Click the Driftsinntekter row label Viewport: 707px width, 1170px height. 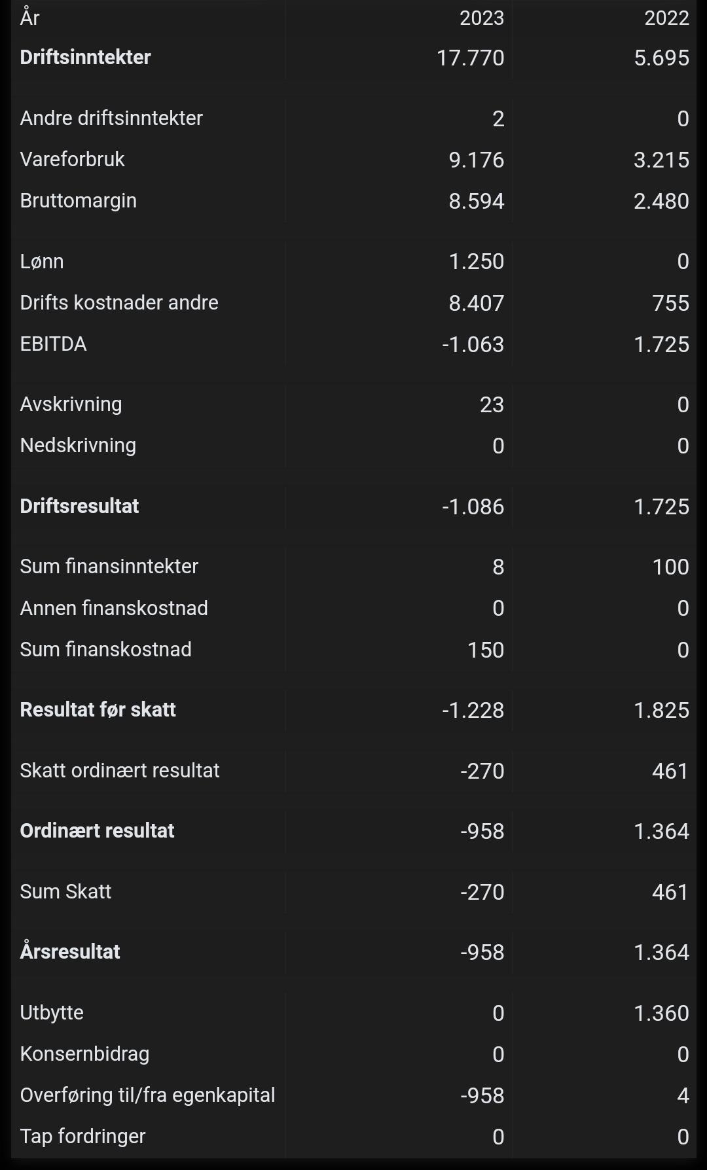pyautogui.click(x=85, y=58)
